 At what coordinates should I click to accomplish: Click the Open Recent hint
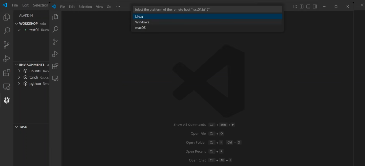195,151
